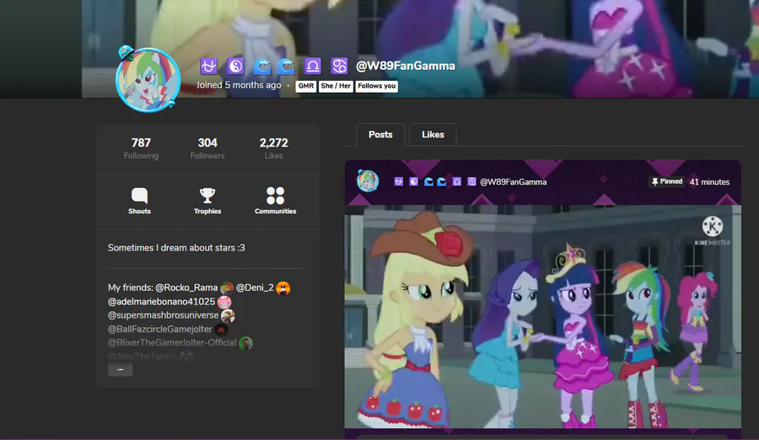Click the avatar icon beside @BallFazcircleGamejolter
The width and height of the screenshot is (759, 440).
(x=221, y=330)
